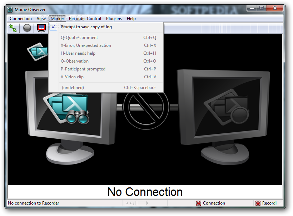
Task: Close the open Marker menu
Action: tap(58, 19)
